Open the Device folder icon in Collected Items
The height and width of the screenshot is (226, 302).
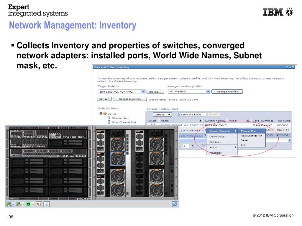click(105, 114)
